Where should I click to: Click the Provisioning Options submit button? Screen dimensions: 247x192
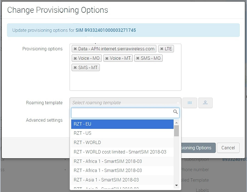click(x=198, y=148)
